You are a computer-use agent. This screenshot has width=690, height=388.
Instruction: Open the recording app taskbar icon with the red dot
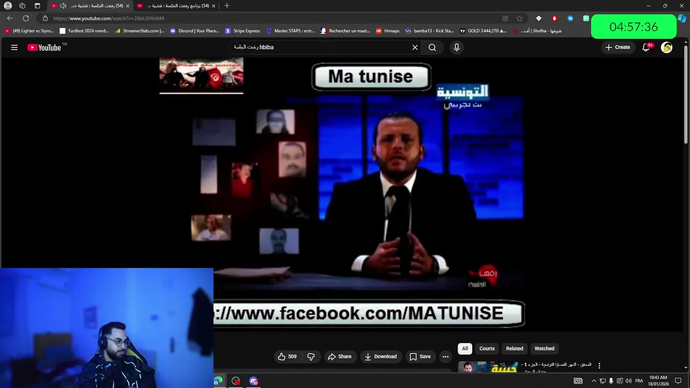[x=236, y=381]
